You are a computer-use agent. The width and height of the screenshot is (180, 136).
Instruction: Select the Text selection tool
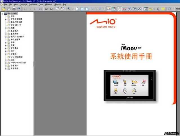134,9
